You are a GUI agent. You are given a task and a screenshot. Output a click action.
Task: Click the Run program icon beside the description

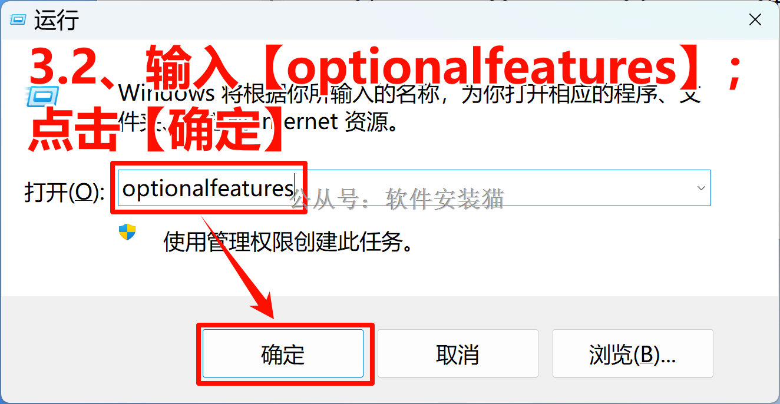point(42,95)
